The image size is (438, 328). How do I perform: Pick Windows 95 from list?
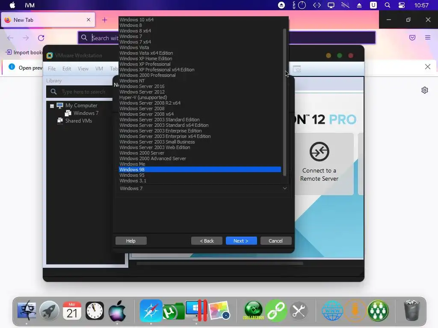[x=200, y=175]
